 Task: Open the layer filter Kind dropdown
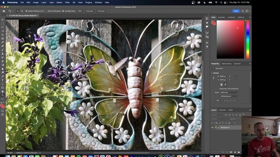click(x=217, y=115)
